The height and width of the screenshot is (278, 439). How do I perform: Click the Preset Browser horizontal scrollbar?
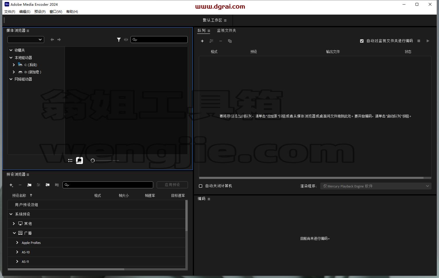[x=66, y=269]
